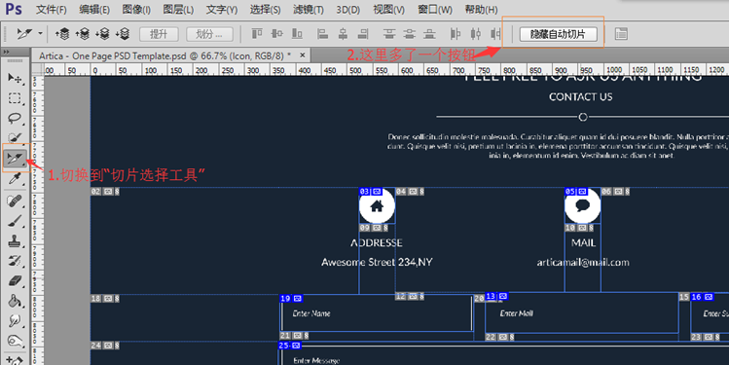
Task: Open the 编辑(E) menu
Action: tap(94, 10)
